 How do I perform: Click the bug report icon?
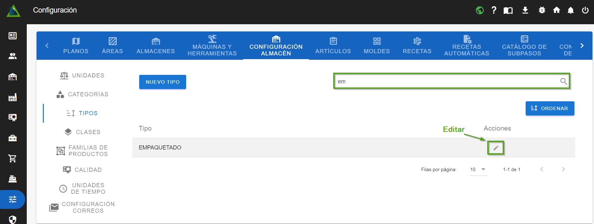coord(542,10)
